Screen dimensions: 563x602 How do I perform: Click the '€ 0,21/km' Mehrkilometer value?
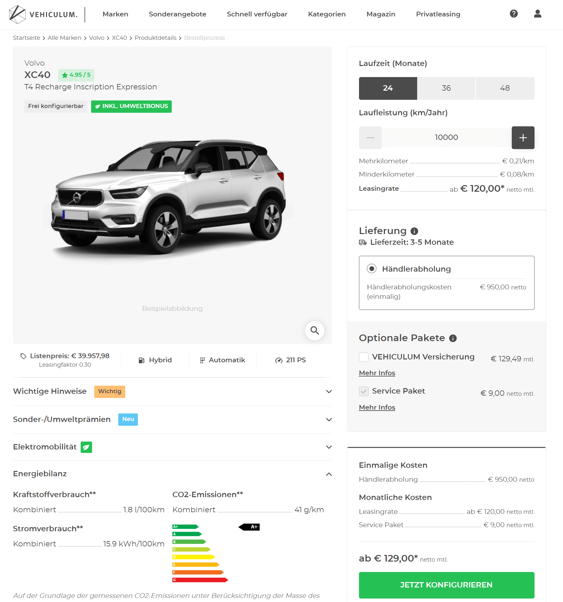tap(518, 161)
